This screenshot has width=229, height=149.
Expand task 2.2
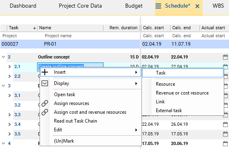click(x=10, y=76)
